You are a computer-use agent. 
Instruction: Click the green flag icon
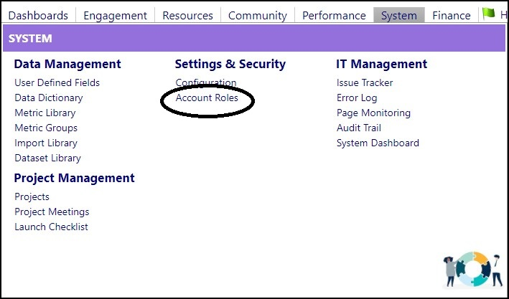[x=489, y=14]
